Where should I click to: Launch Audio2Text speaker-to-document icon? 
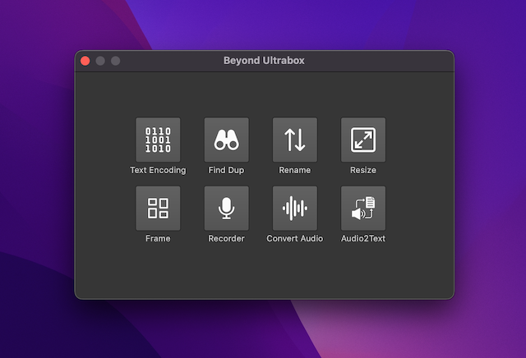[362, 208]
